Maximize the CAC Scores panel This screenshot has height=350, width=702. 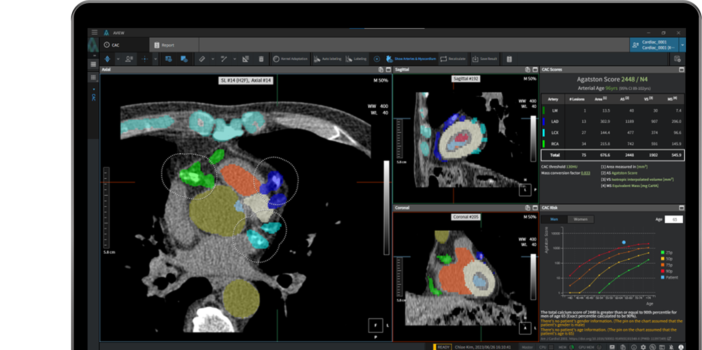682,69
